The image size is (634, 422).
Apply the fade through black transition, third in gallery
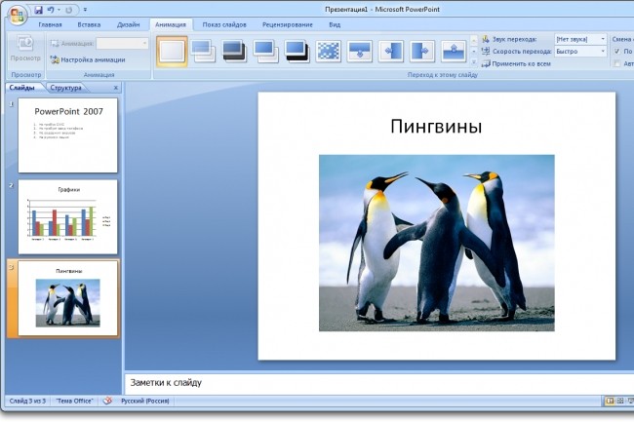pos(234,52)
